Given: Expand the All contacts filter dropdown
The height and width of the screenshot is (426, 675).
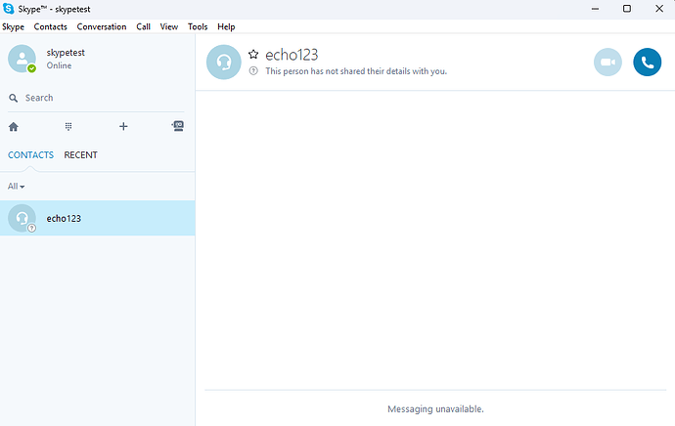Looking at the screenshot, I should (x=16, y=187).
